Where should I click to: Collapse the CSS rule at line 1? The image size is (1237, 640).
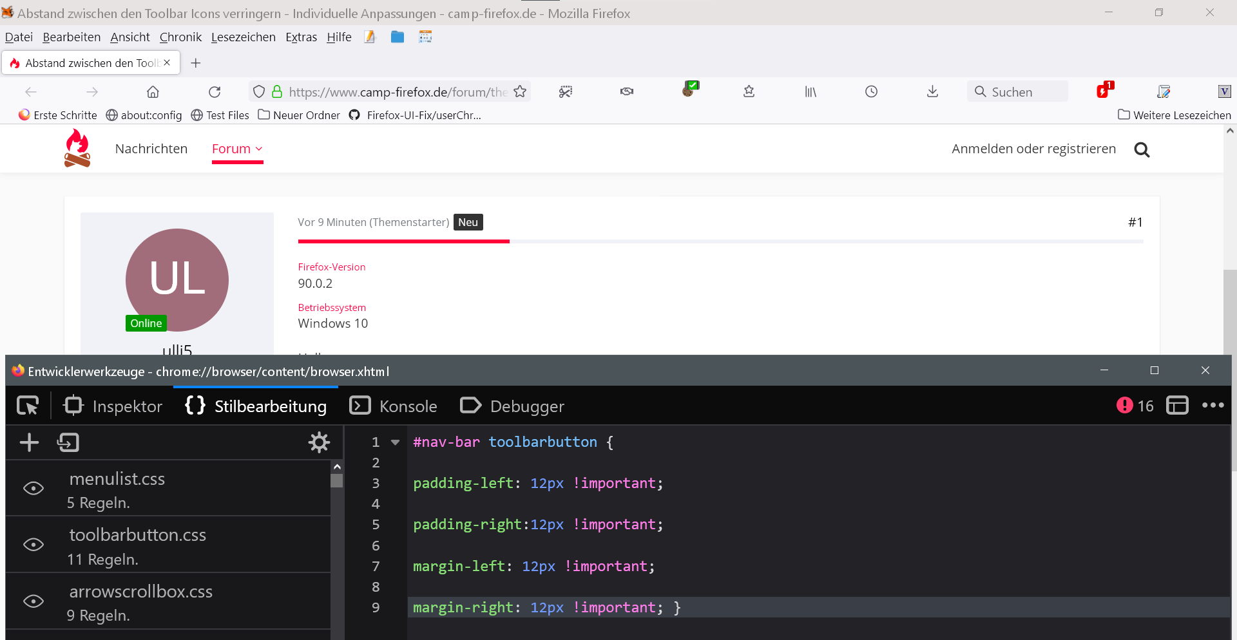point(396,442)
